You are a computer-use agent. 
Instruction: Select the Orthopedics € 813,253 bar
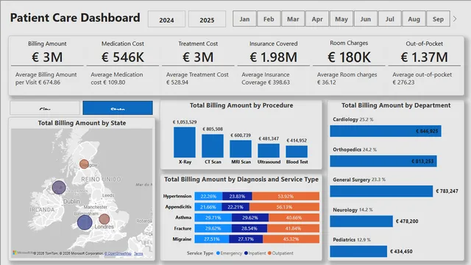tap(383, 161)
